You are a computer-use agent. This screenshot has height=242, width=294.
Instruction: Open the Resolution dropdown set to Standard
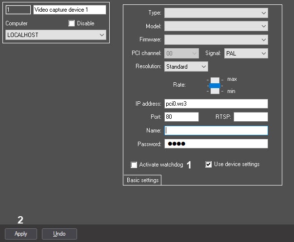pyautogui.click(x=186, y=66)
